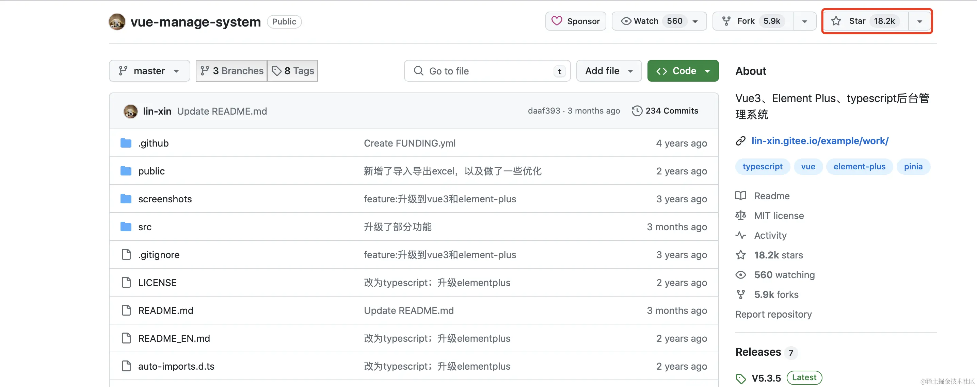Open commit history clock icon
This screenshot has width=977, height=387.
(x=637, y=111)
